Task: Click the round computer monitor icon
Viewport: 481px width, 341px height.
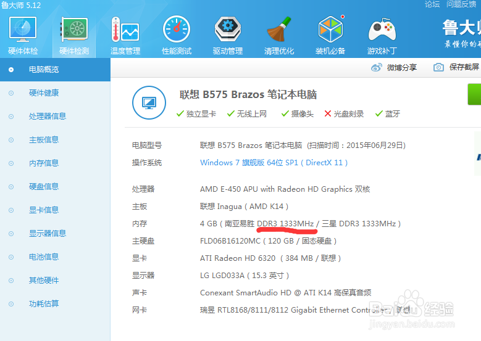Action: tap(149, 102)
